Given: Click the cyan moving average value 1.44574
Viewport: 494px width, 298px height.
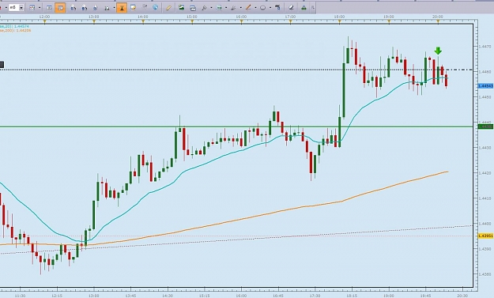Looking at the screenshot, I should click(22, 27).
